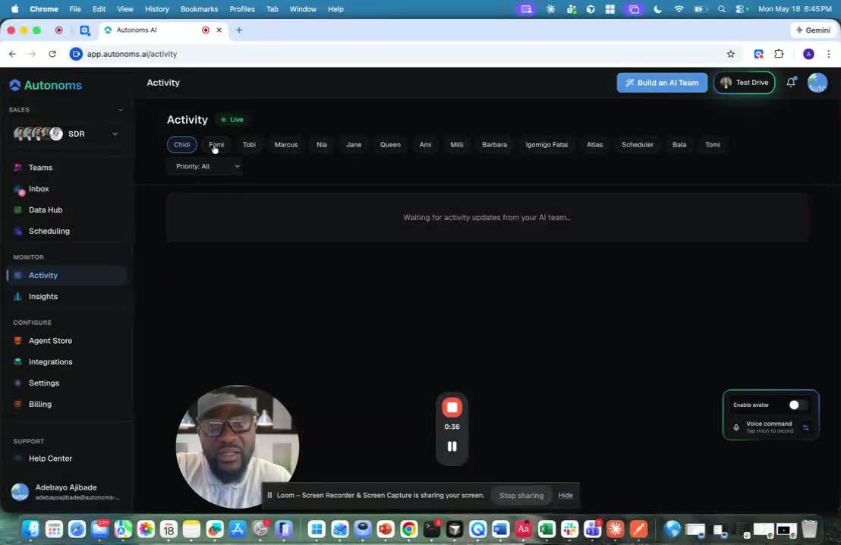Hide the Loom sharing notice
The image size is (841, 545).
tap(565, 495)
